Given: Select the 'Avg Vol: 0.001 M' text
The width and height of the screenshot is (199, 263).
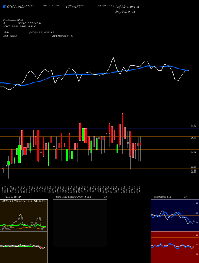Looking at the screenshot, I should point(127,7).
